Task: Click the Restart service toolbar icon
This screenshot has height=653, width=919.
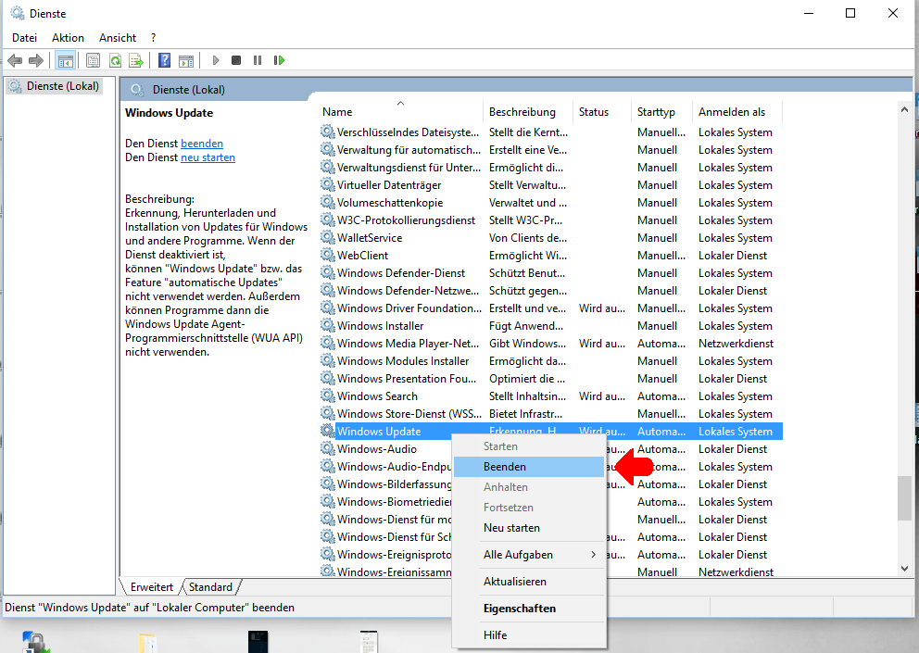Action: (280, 60)
